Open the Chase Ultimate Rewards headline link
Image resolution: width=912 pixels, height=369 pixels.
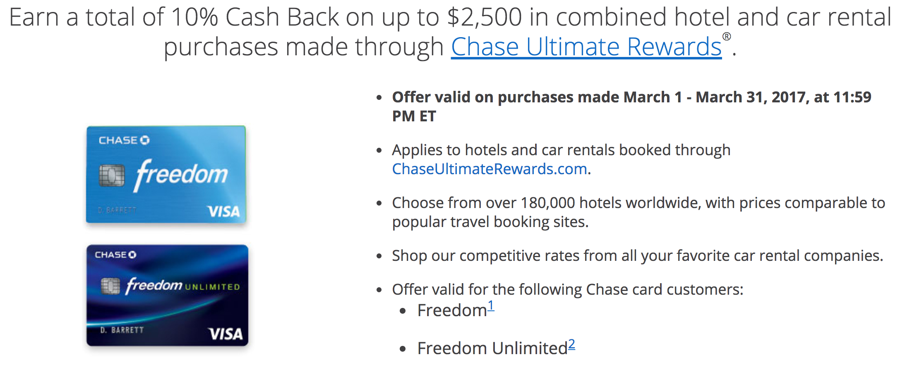click(x=586, y=47)
